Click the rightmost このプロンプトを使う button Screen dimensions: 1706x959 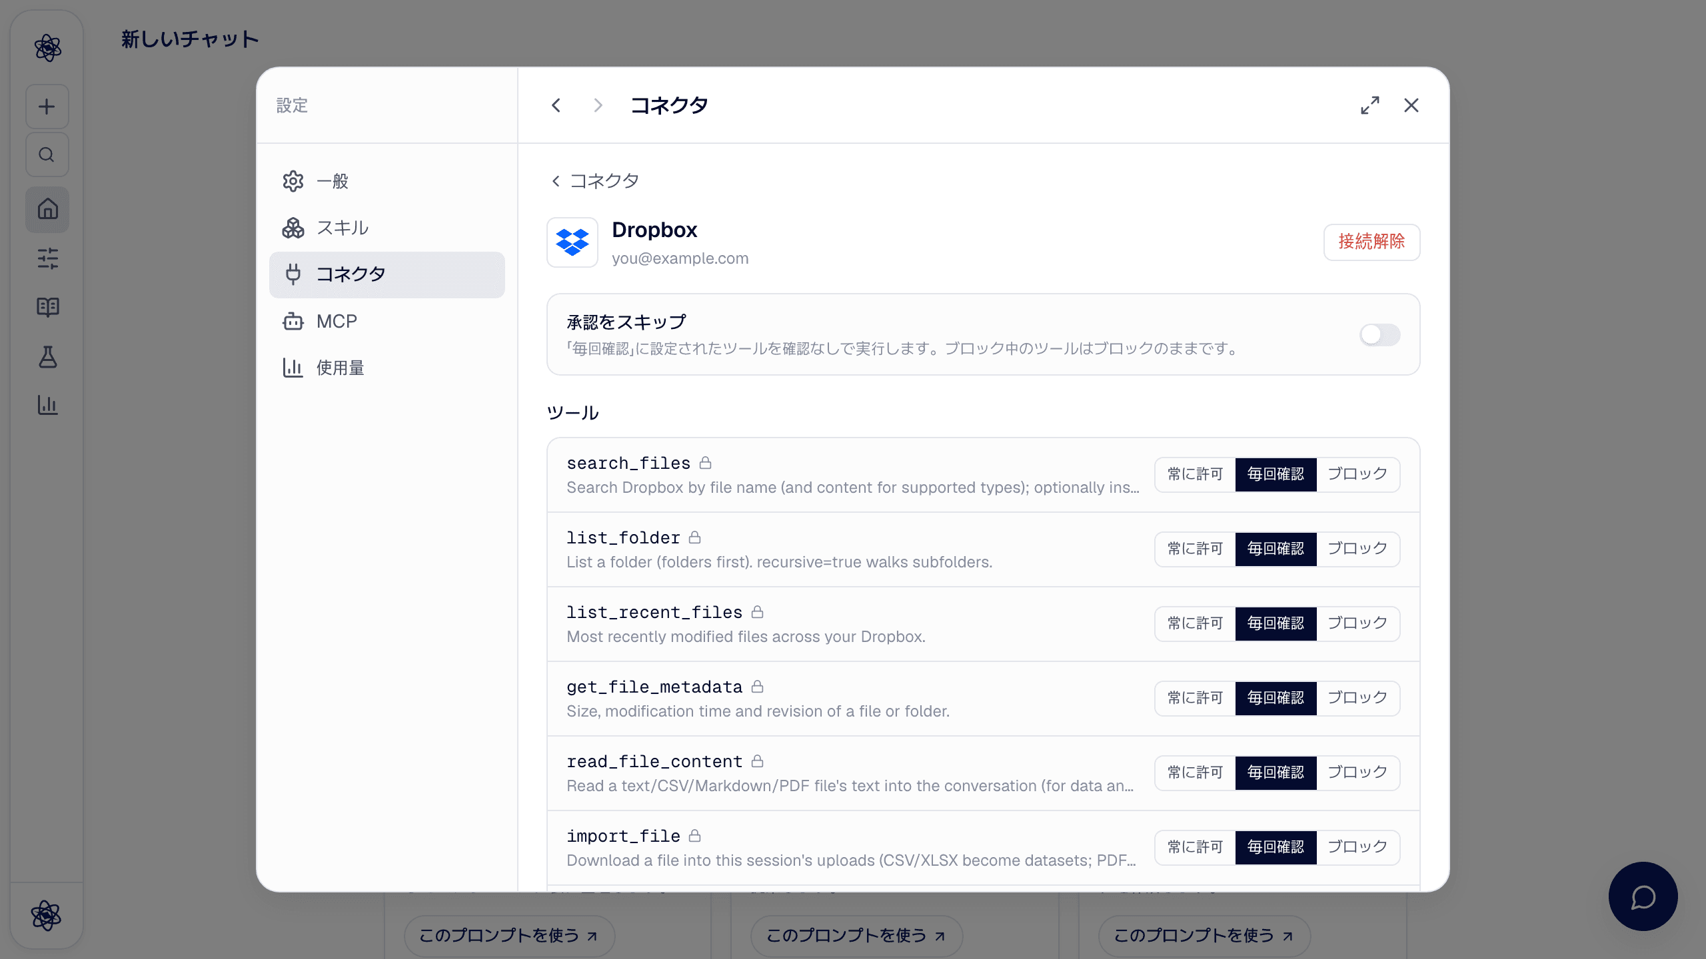[x=1204, y=936]
